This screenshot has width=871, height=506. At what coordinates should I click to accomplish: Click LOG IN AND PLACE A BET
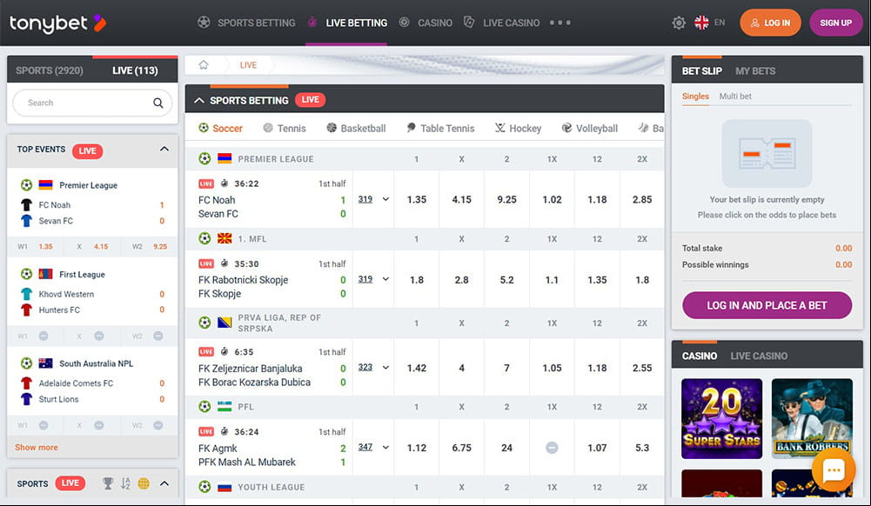coord(767,305)
